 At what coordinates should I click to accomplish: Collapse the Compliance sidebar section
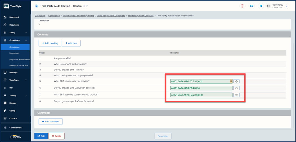click(26, 40)
